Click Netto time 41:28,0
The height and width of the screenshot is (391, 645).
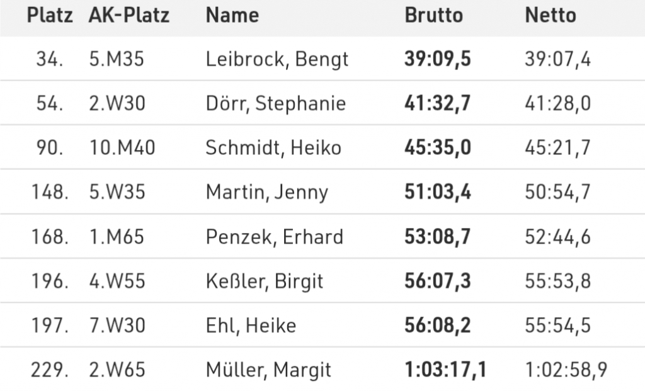pos(557,103)
